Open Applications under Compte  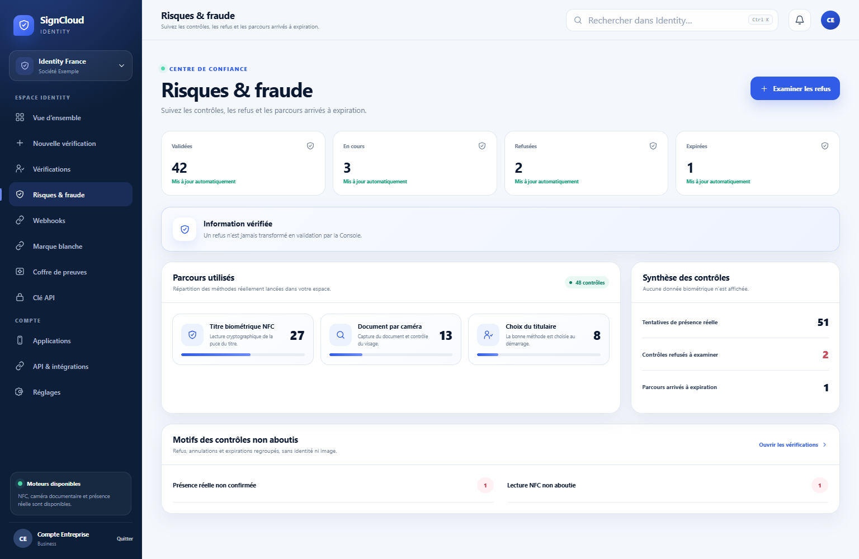pos(70,340)
